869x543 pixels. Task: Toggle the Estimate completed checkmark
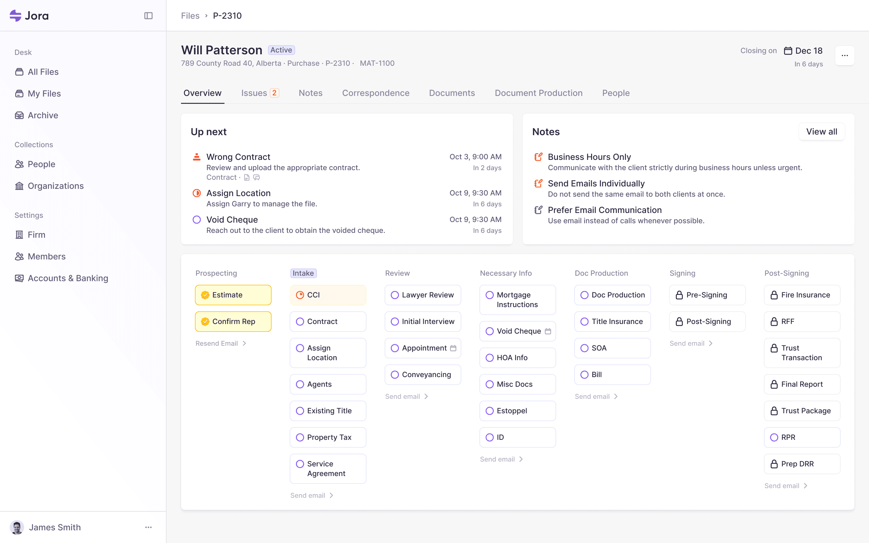(x=205, y=295)
